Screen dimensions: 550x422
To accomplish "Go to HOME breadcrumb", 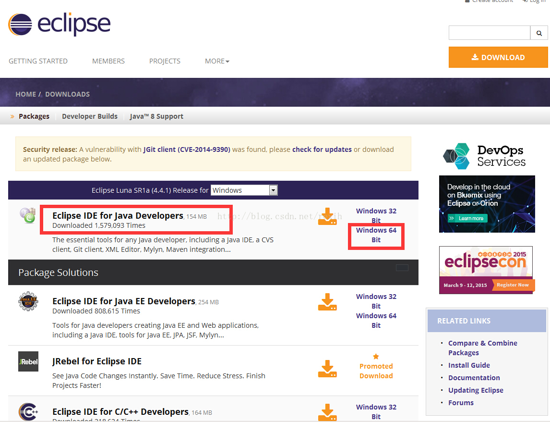I will click(x=25, y=94).
